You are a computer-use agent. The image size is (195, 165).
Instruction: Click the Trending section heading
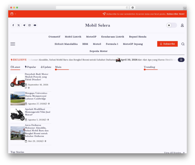pos(149,67)
